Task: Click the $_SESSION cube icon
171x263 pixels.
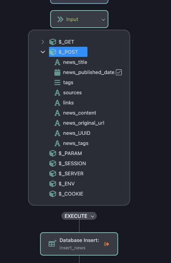Action: click(x=53, y=163)
